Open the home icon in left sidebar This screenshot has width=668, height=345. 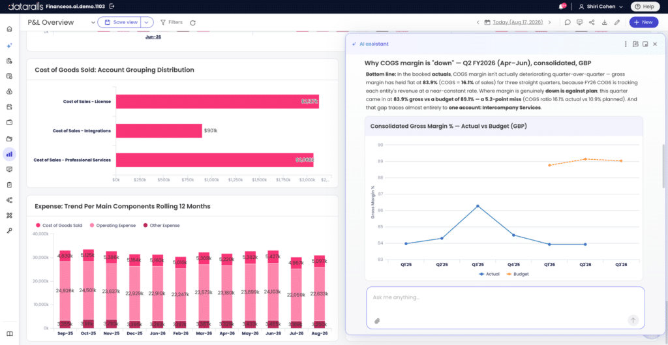pyautogui.click(x=9, y=29)
